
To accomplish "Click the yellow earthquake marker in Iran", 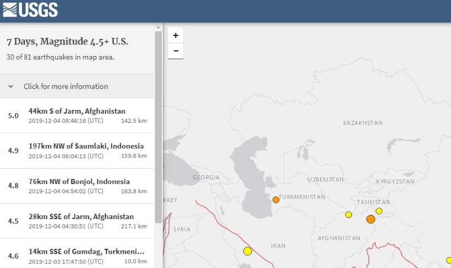I will point(248,251).
